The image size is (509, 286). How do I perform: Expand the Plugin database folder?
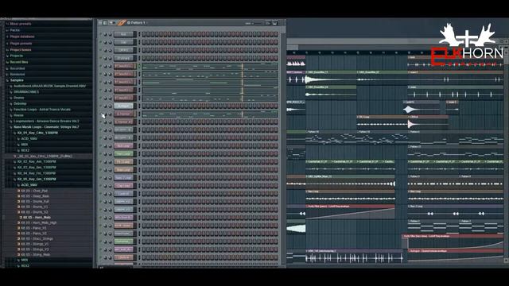click(7, 37)
